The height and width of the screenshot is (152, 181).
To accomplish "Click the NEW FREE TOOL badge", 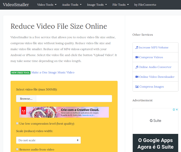I will click(20, 73).
